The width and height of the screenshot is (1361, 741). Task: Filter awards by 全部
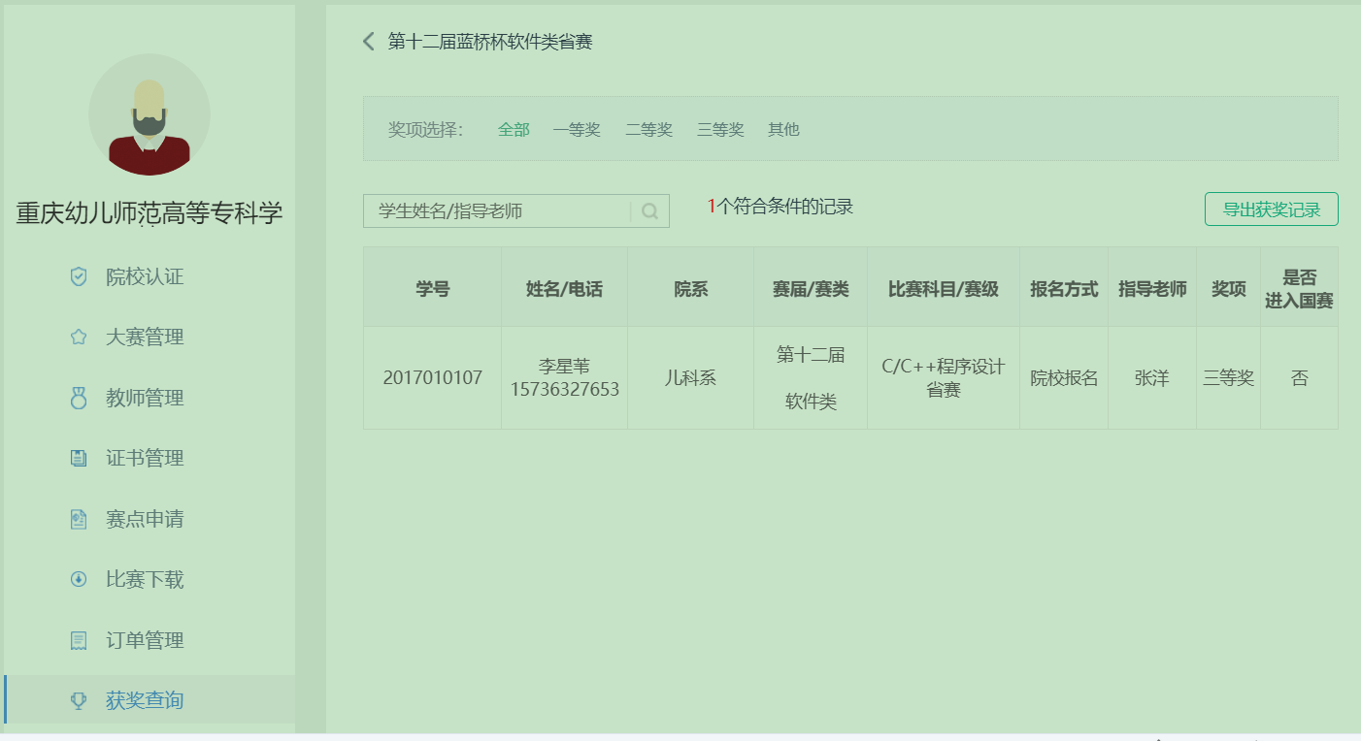tap(514, 129)
